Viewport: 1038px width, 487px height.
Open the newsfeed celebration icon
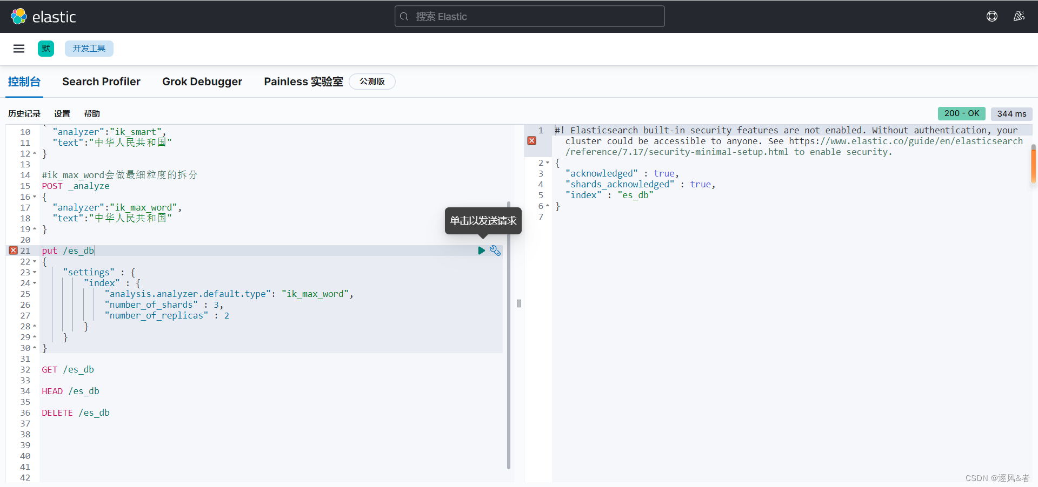click(1019, 16)
